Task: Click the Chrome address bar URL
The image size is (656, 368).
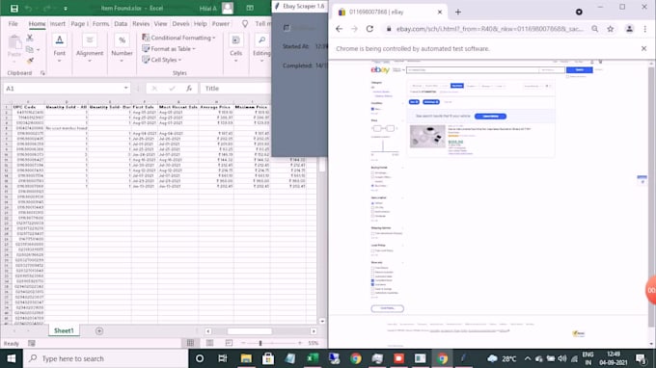Action: [489, 29]
